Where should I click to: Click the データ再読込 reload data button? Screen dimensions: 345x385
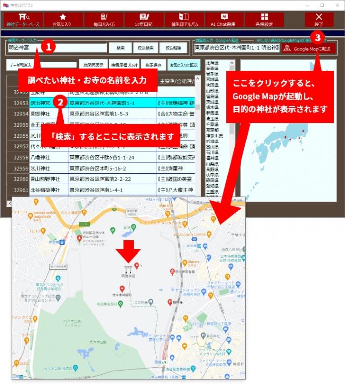(x=20, y=65)
